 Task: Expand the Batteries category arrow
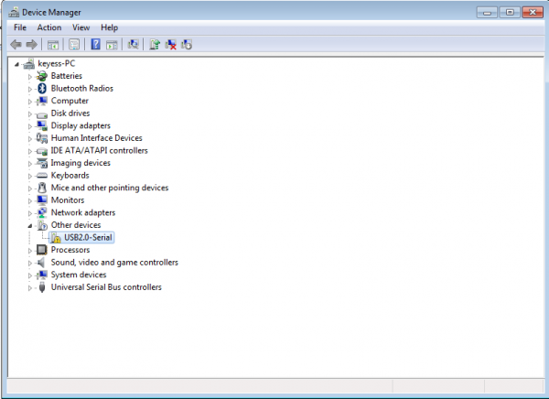click(30, 76)
